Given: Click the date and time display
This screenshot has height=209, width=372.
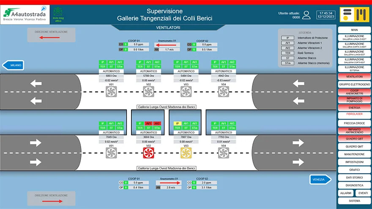Looking at the screenshot, I should [325, 15].
